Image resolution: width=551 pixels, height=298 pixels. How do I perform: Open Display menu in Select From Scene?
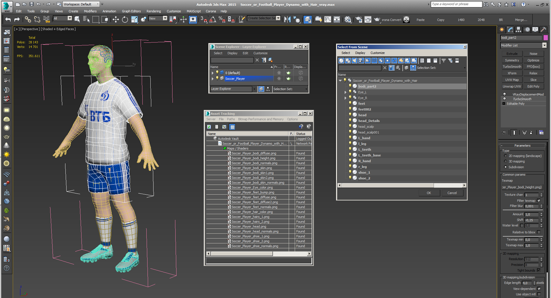(360, 53)
